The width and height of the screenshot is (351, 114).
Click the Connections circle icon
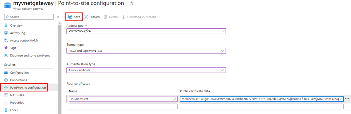click(x=6, y=80)
